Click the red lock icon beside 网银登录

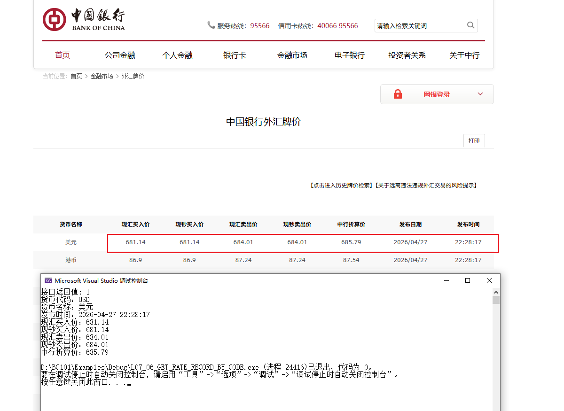coord(398,94)
